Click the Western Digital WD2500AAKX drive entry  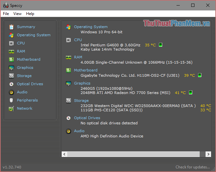pos(138,106)
